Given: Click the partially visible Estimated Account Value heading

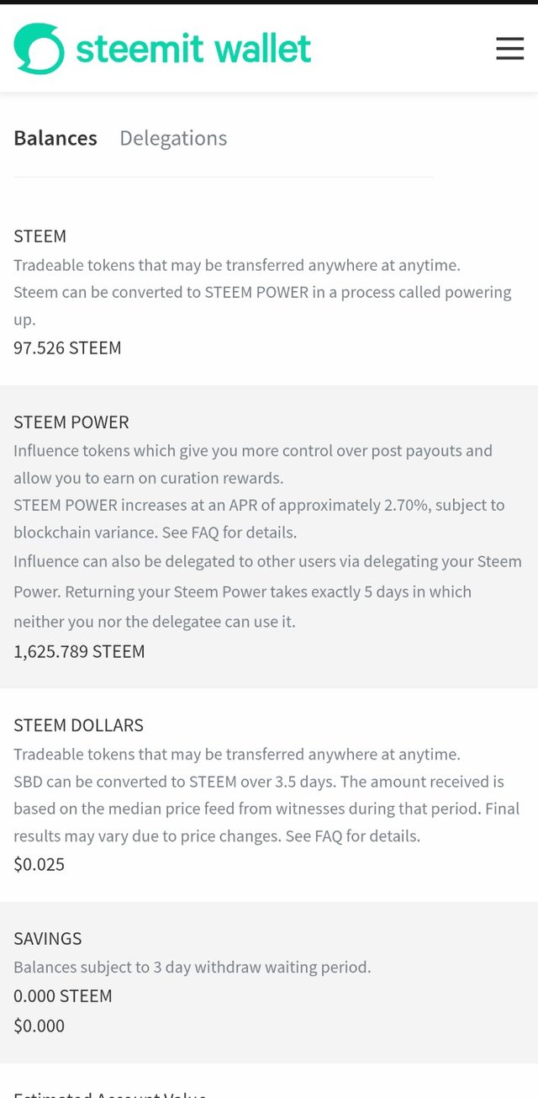Looking at the screenshot, I should [109, 1092].
